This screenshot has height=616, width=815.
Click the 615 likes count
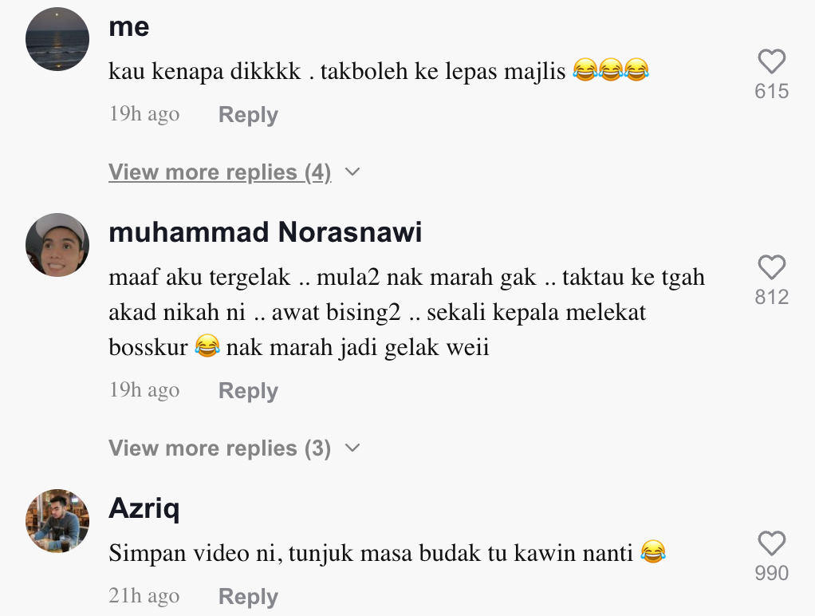pyautogui.click(x=772, y=91)
